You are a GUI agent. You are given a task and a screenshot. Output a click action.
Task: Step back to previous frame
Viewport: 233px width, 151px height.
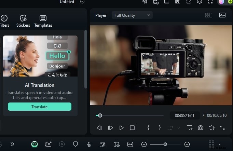(99, 128)
